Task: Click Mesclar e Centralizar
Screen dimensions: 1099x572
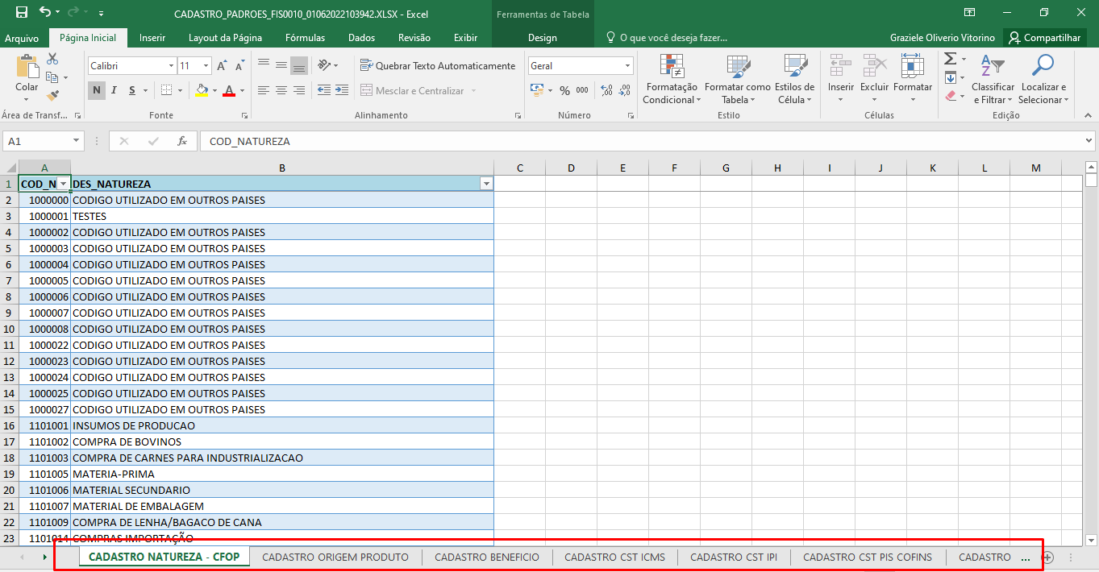Action: pos(412,91)
